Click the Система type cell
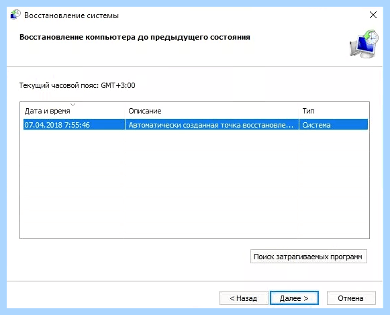The height and width of the screenshot is (315, 390). [x=334, y=125]
